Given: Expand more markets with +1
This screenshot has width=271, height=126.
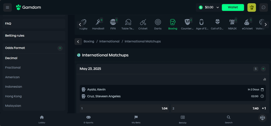Looking at the screenshot, I should [x=264, y=108].
